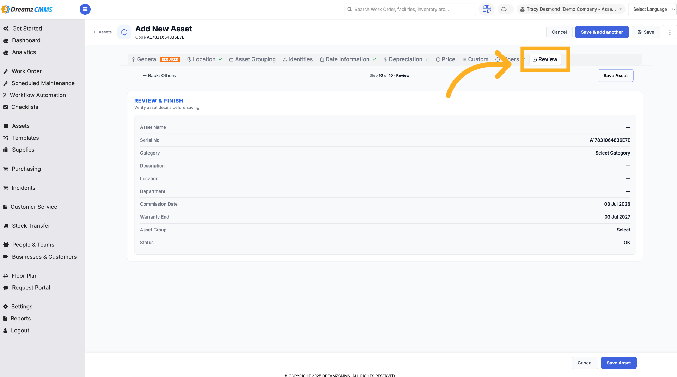Open Supplies in the sidebar

[19, 150]
